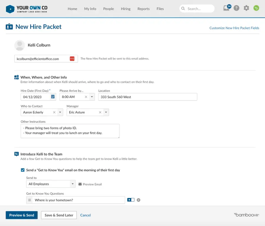The width and height of the screenshot is (265, 226).
Task: Open the green user profile avatar
Action: coord(256,8)
